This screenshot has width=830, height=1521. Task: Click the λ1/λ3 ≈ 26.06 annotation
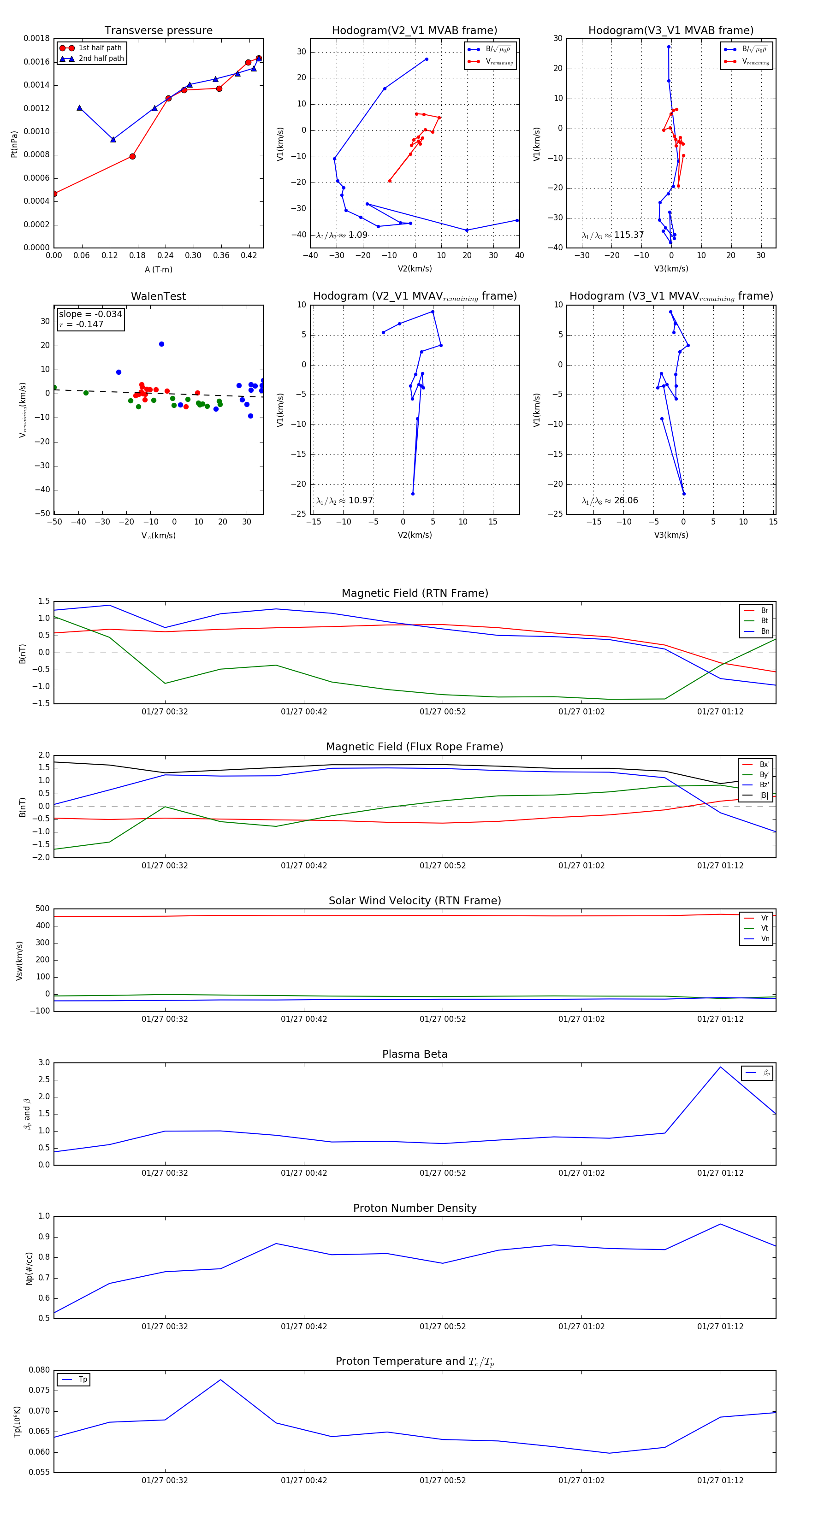pyautogui.click(x=610, y=501)
